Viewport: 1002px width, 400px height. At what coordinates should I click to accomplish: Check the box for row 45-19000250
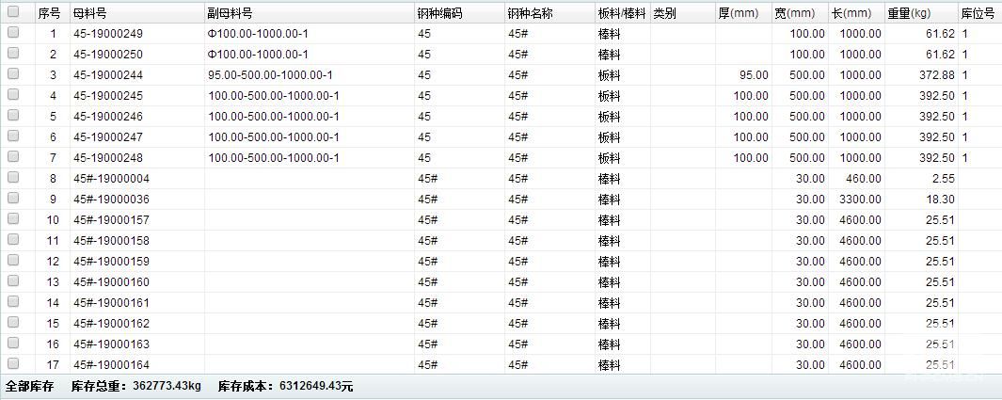coord(13,53)
